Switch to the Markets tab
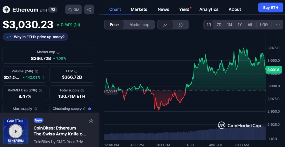Image resolution: width=285 pixels, height=147 pixels. point(139,9)
